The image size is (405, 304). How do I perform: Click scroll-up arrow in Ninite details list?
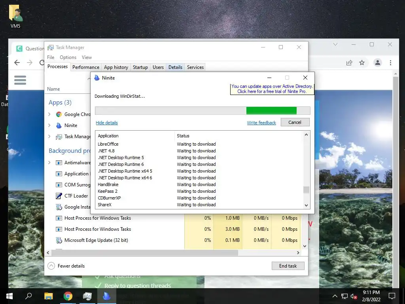click(x=307, y=135)
